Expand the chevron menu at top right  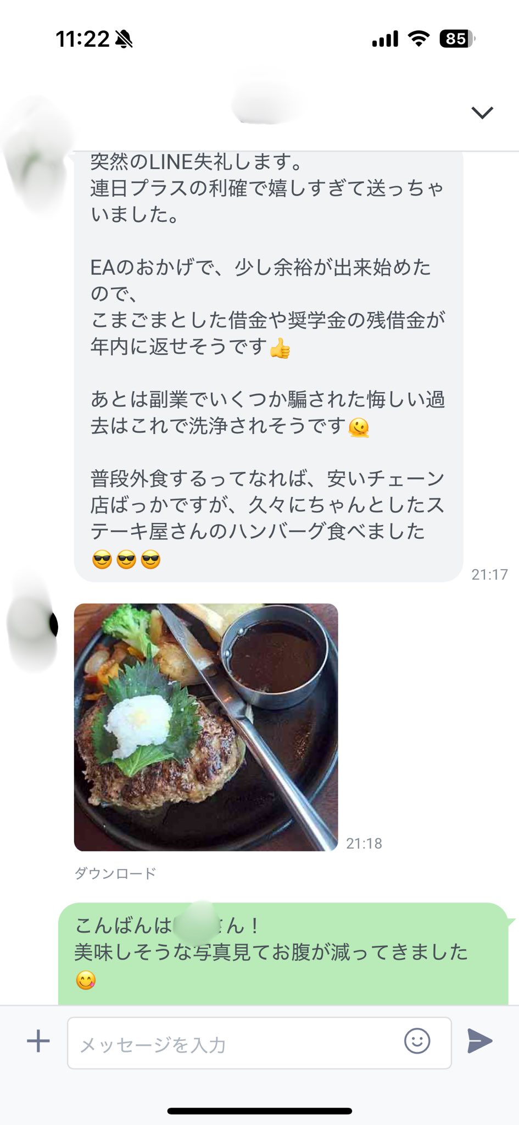click(x=482, y=113)
